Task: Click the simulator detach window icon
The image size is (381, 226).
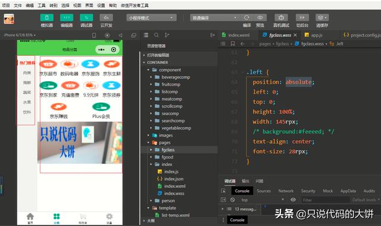Action: tap(133, 36)
